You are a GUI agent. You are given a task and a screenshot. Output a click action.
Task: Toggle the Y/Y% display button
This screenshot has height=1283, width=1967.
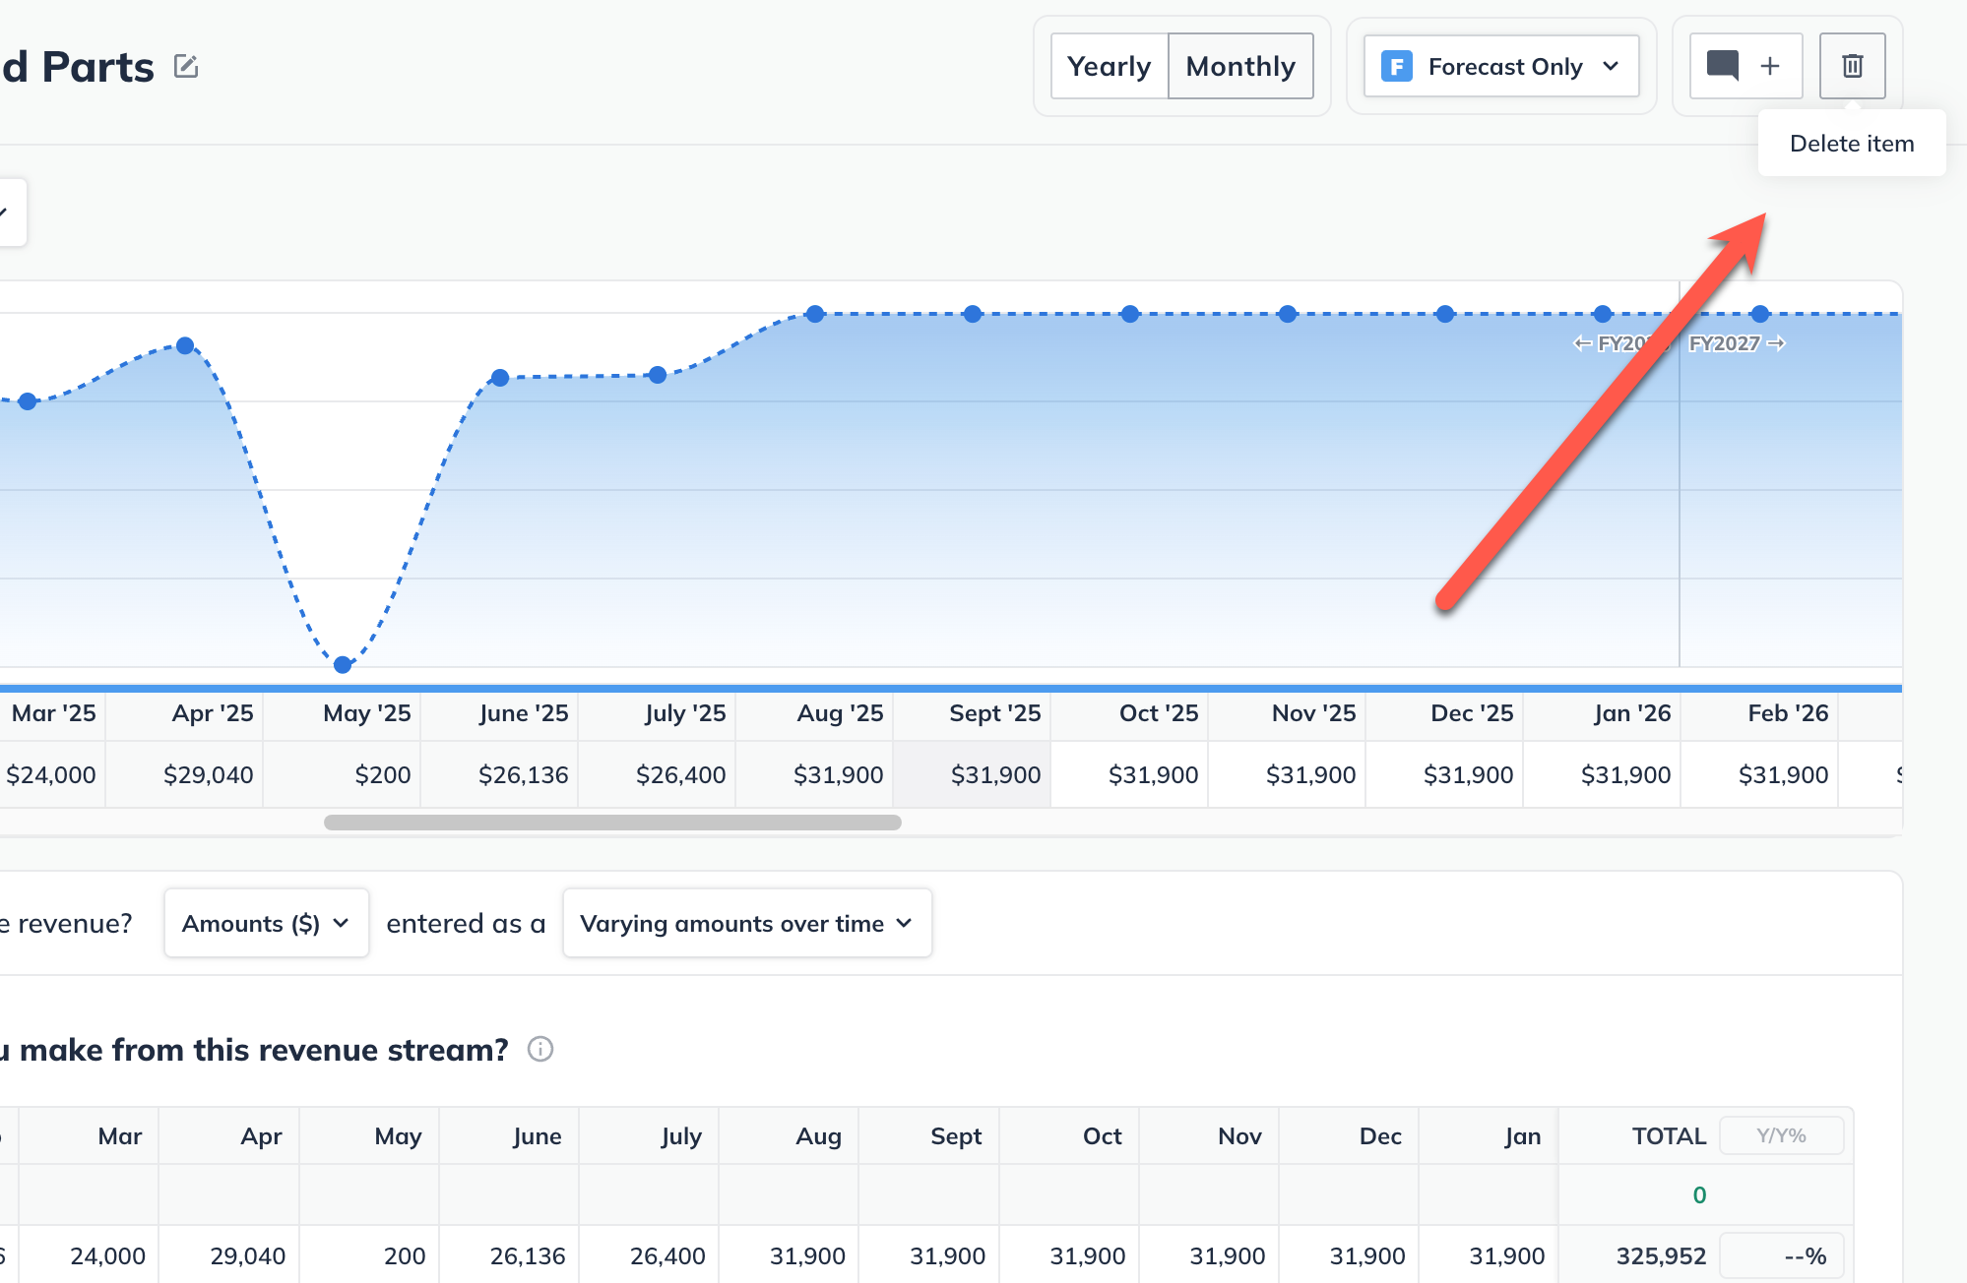1781,1135
